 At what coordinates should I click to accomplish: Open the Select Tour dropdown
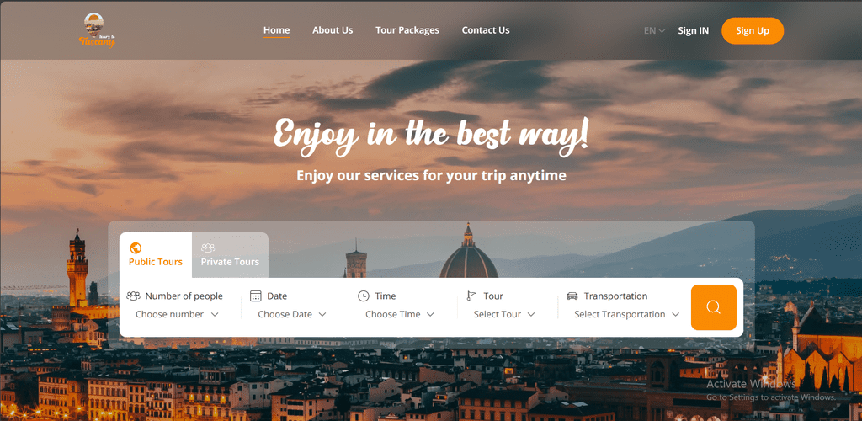click(505, 314)
